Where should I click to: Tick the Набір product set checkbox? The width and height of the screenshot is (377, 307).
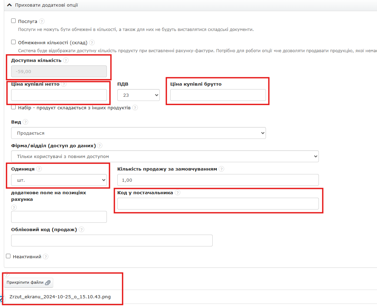tap(14, 107)
